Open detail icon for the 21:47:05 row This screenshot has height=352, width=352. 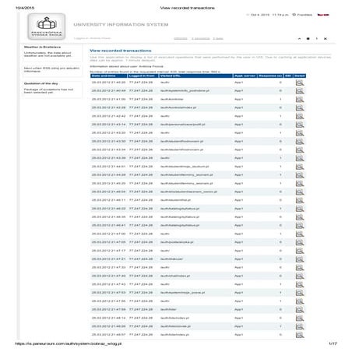300,242
